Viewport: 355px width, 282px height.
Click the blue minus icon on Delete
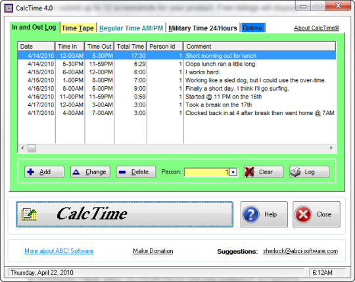122,172
